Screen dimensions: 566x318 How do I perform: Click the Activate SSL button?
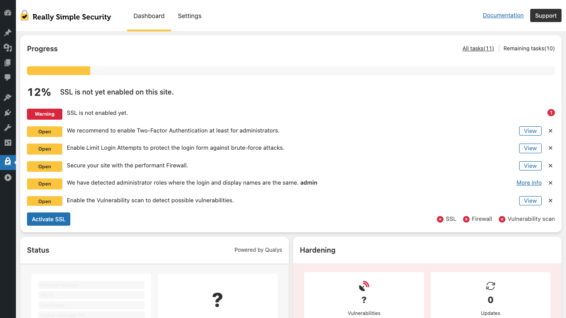pos(49,219)
